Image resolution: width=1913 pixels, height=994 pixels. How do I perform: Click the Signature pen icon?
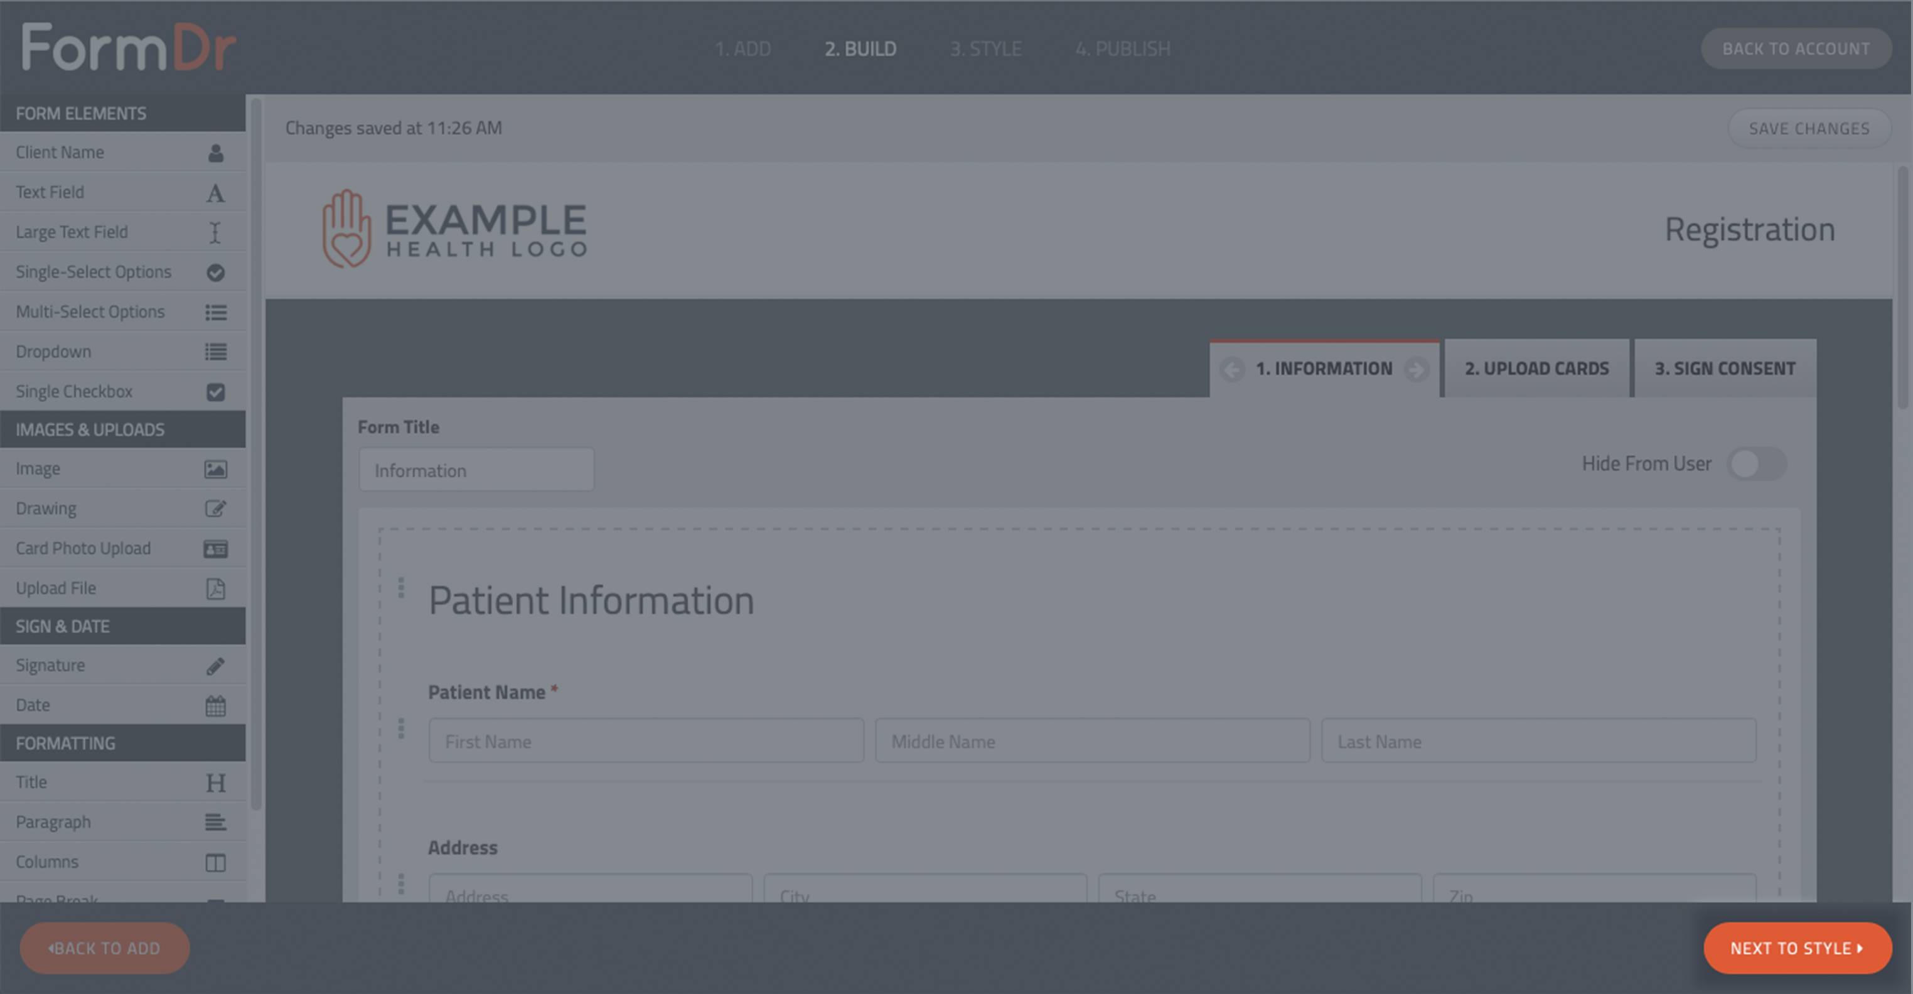[x=215, y=666]
